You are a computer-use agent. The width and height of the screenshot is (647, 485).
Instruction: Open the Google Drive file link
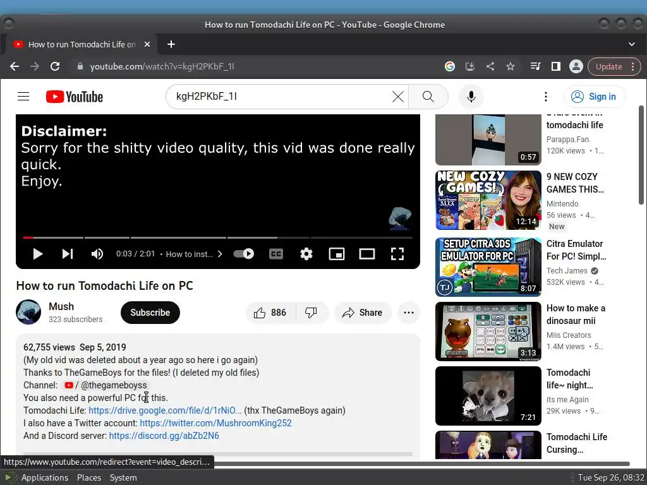click(x=165, y=410)
